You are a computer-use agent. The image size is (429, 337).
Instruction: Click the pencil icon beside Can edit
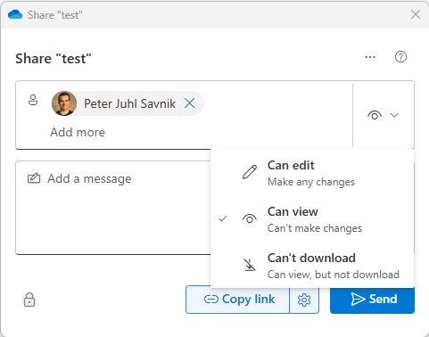[250, 172]
